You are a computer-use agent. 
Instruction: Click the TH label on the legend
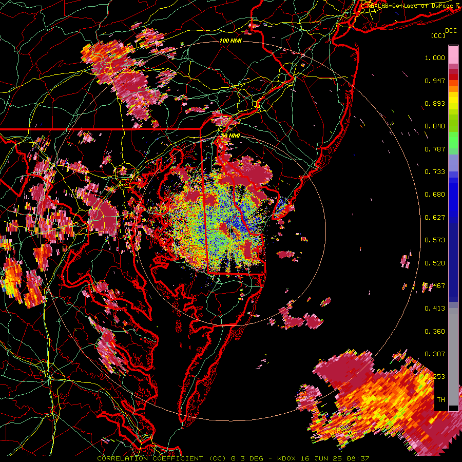[441, 400]
